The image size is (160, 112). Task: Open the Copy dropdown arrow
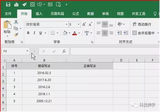tap(21, 28)
